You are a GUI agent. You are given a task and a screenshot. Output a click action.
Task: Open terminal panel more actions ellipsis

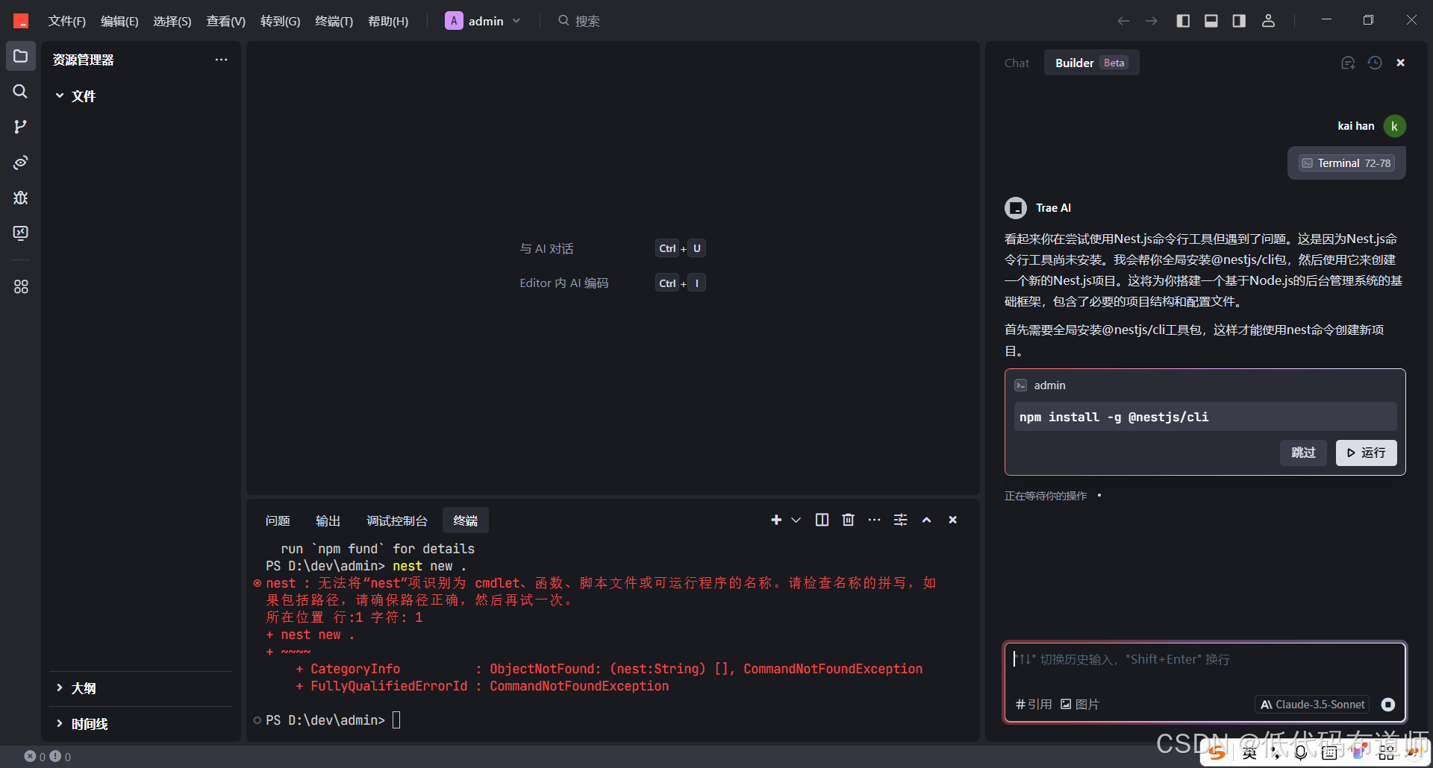874,520
